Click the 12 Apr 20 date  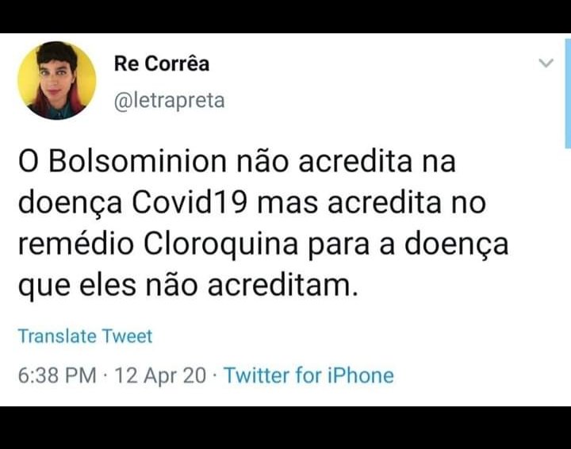coord(160,375)
